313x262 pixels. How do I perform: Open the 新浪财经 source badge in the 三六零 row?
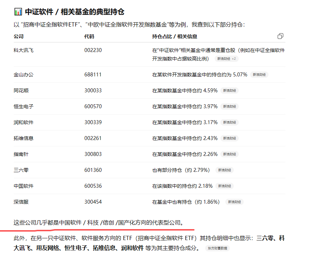pyautogui.click(x=225, y=170)
